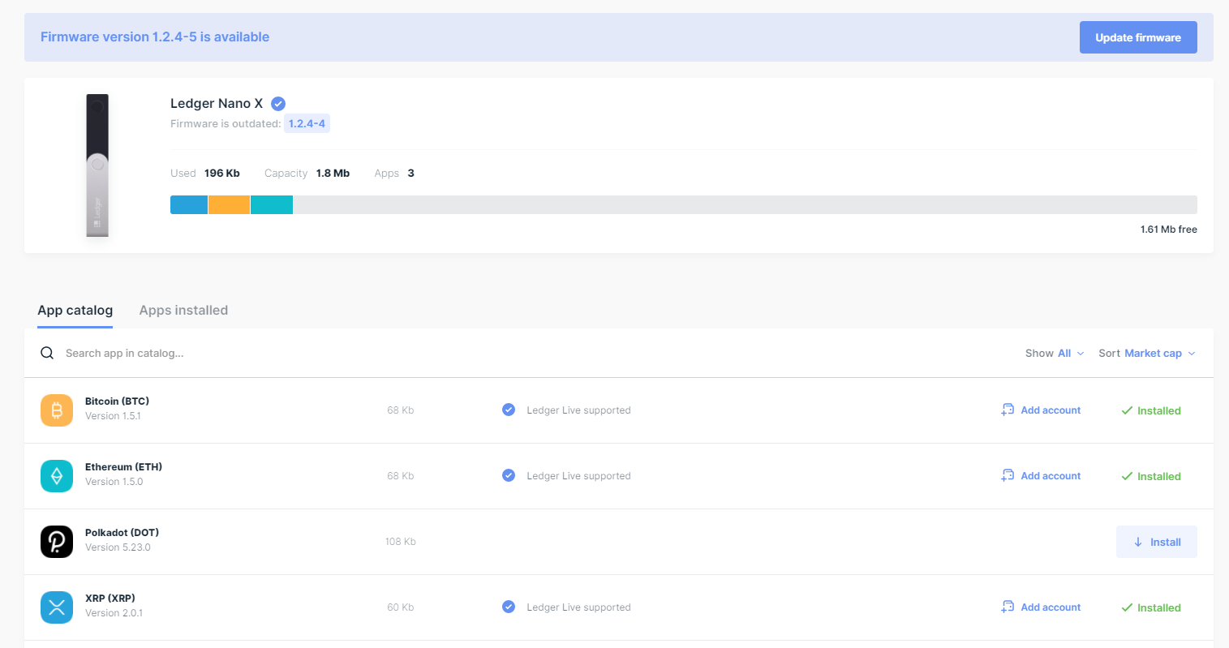Click the green Installed checkmark for Bitcoin
The height and width of the screenshot is (648, 1229).
tap(1127, 410)
